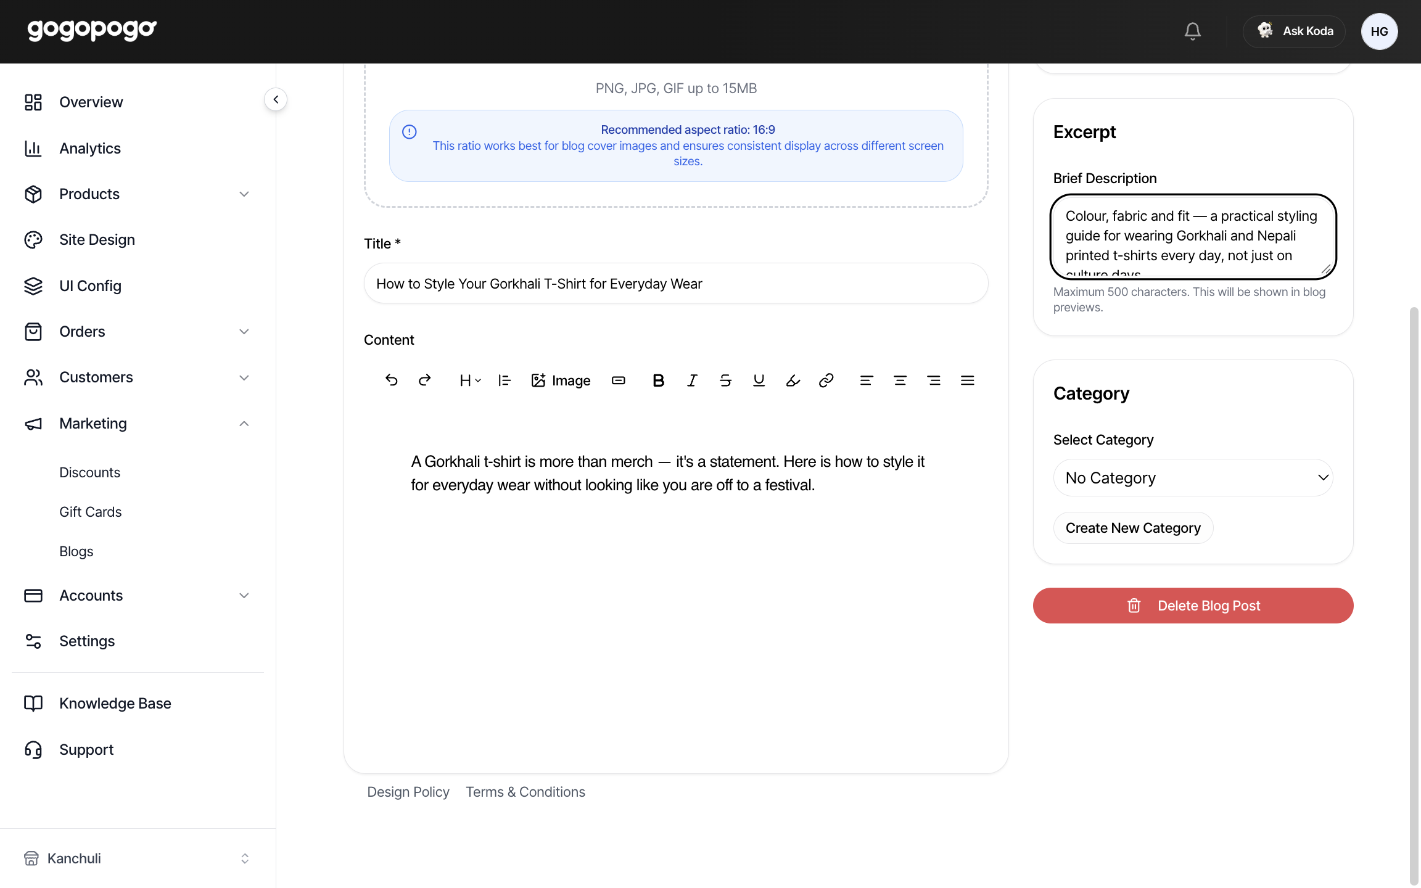Open Gift Cards

click(91, 512)
